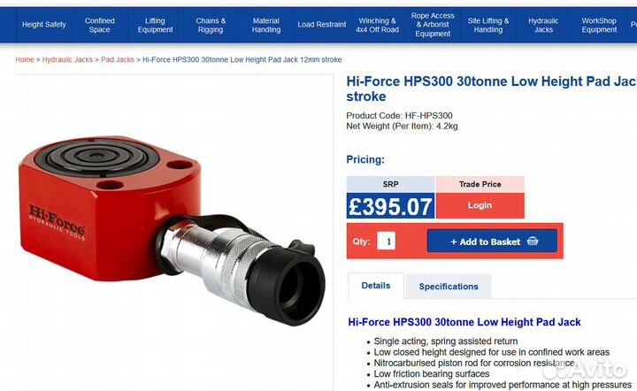The width and height of the screenshot is (637, 391).
Task: Click the Login trade price button
Action: [x=480, y=205]
